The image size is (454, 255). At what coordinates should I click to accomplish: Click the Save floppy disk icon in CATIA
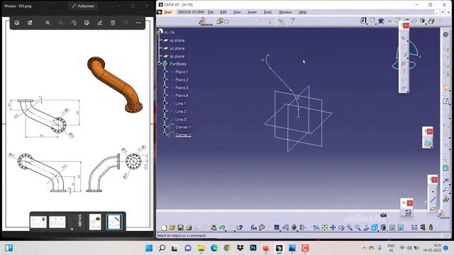point(180,228)
